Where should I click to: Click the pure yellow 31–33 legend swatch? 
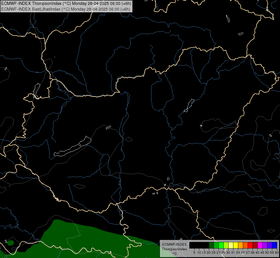[236, 245]
